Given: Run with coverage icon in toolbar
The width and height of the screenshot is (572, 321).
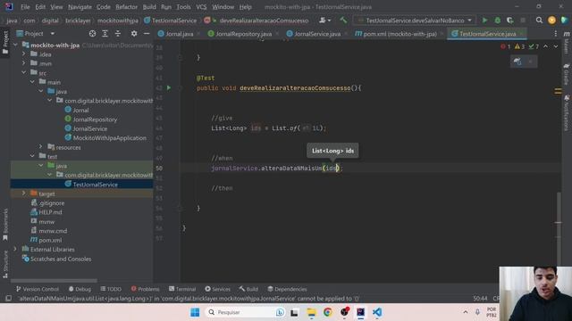Looking at the screenshot, I should pyautogui.click(x=510, y=21).
